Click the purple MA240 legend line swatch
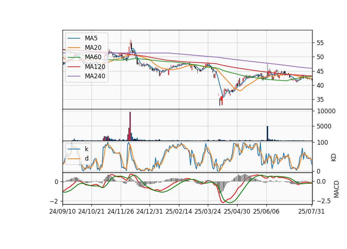 pyautogui.click(x=74, y=76)
